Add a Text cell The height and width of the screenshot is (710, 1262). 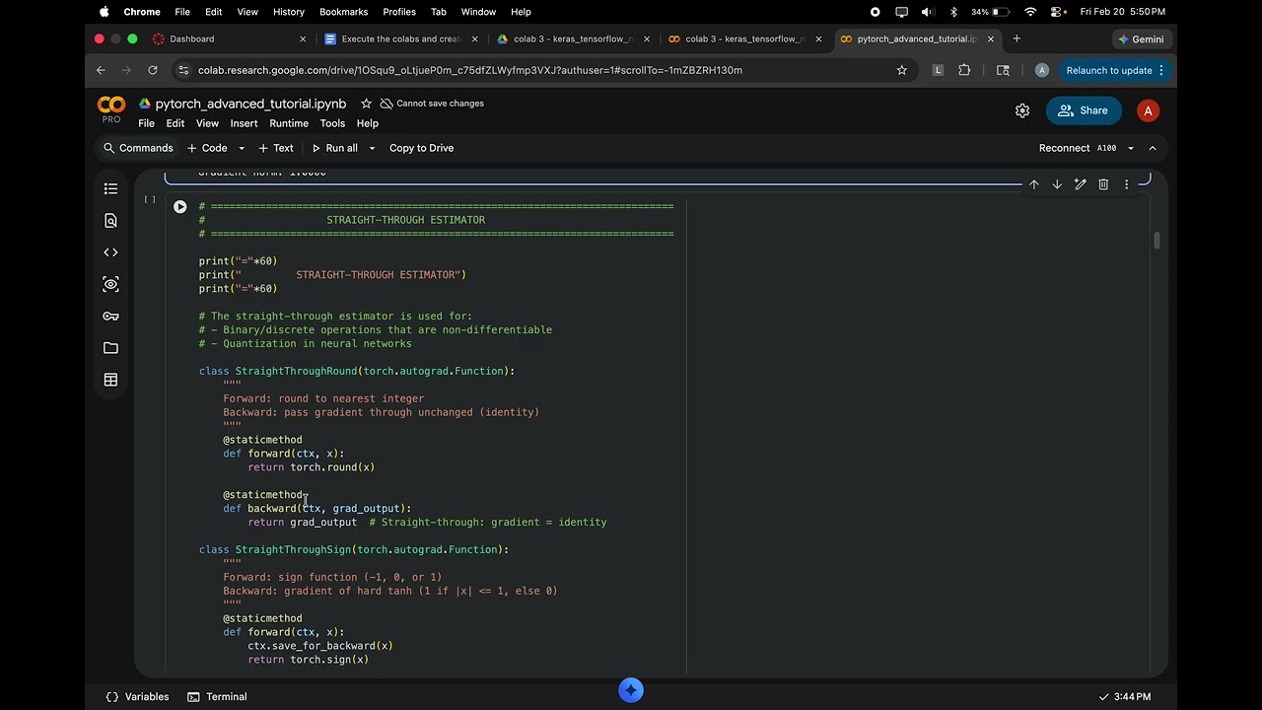coord(276,148)
